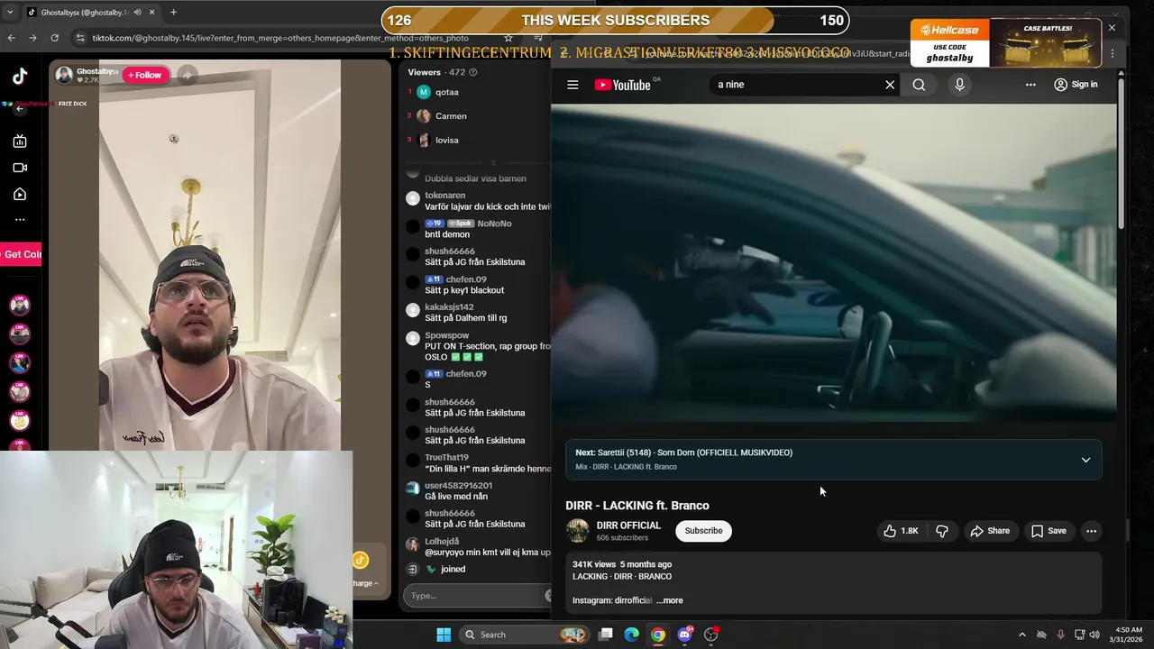Sign in to YouTube
The width and height of the screenshot is (1154, 649).
(1076, 85)
